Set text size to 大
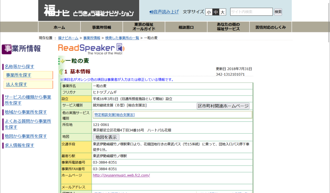This screenshot has height=193, width=330. (222, 12)
